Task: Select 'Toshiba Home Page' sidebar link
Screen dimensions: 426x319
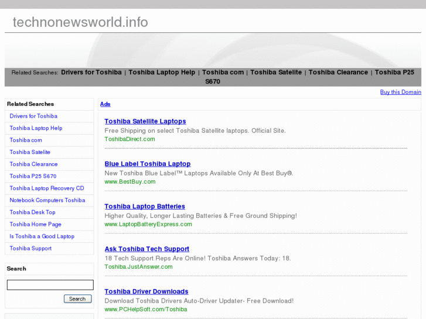Action: coord(35,224)
